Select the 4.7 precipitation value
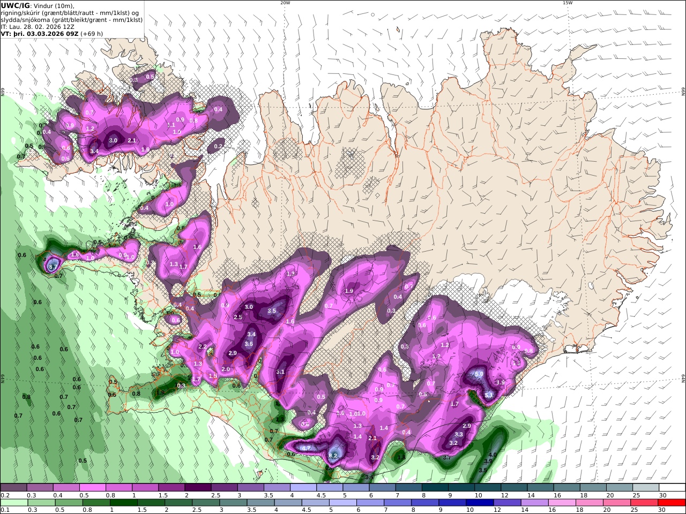This screenshot has height=514, width=686. tap(306, 448)
